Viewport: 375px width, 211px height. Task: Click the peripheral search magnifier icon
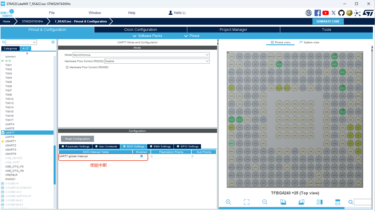pyautogui.click(x=3, y=42)
